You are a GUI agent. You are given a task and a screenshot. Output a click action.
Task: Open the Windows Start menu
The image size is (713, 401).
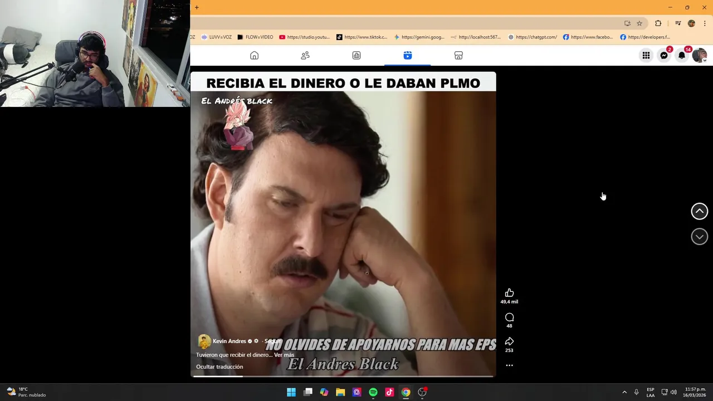[x=291, y=392]
